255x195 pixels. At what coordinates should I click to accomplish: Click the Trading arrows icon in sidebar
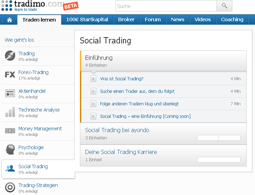coord(10,56)
